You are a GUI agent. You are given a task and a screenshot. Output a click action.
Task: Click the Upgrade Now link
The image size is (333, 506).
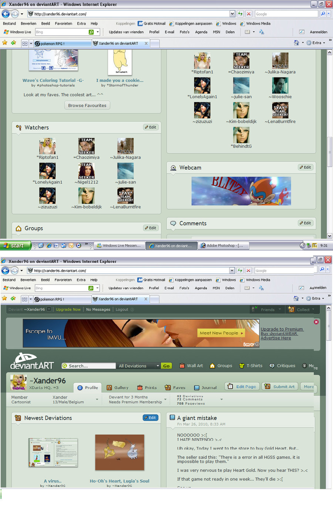tap(68, 309)
